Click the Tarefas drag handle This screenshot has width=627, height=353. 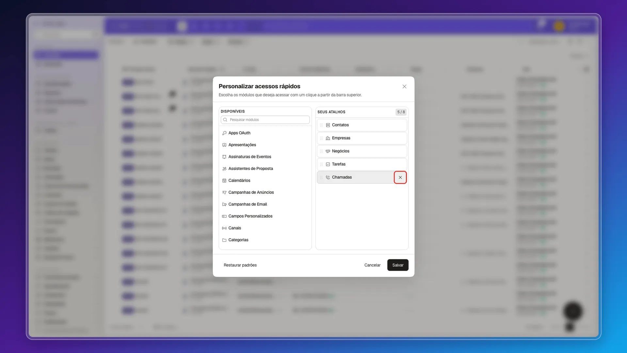click(321, 164)
